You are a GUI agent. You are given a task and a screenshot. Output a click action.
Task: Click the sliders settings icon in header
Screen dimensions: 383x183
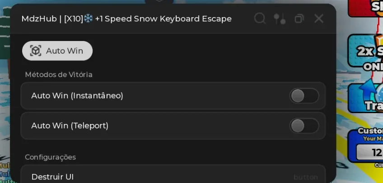click(x=280, y=19)
